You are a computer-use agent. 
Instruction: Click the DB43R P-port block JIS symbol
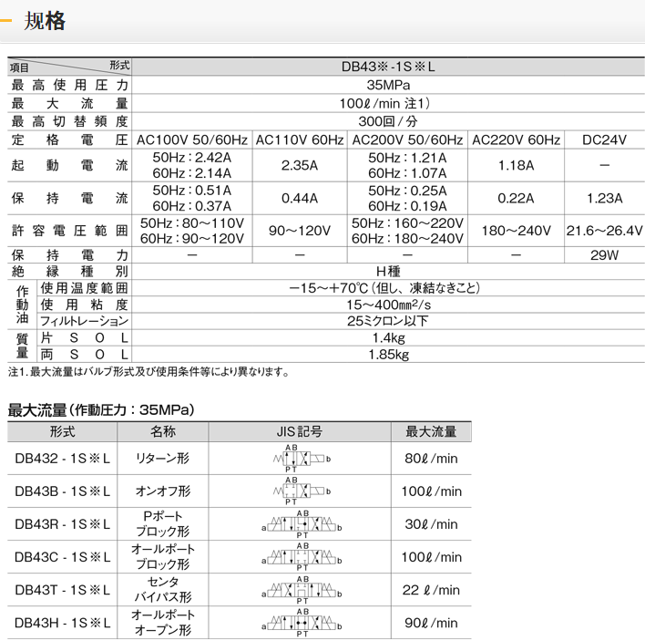click(x=300, y=524)
